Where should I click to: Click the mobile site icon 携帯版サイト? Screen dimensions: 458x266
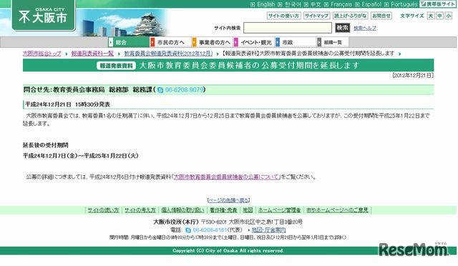coord(437,4)
